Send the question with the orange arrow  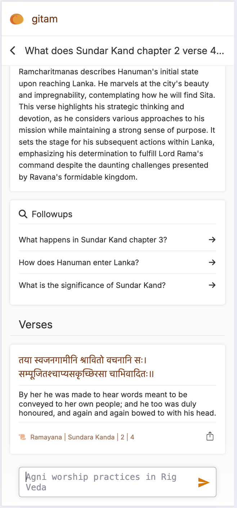[204, 482]
